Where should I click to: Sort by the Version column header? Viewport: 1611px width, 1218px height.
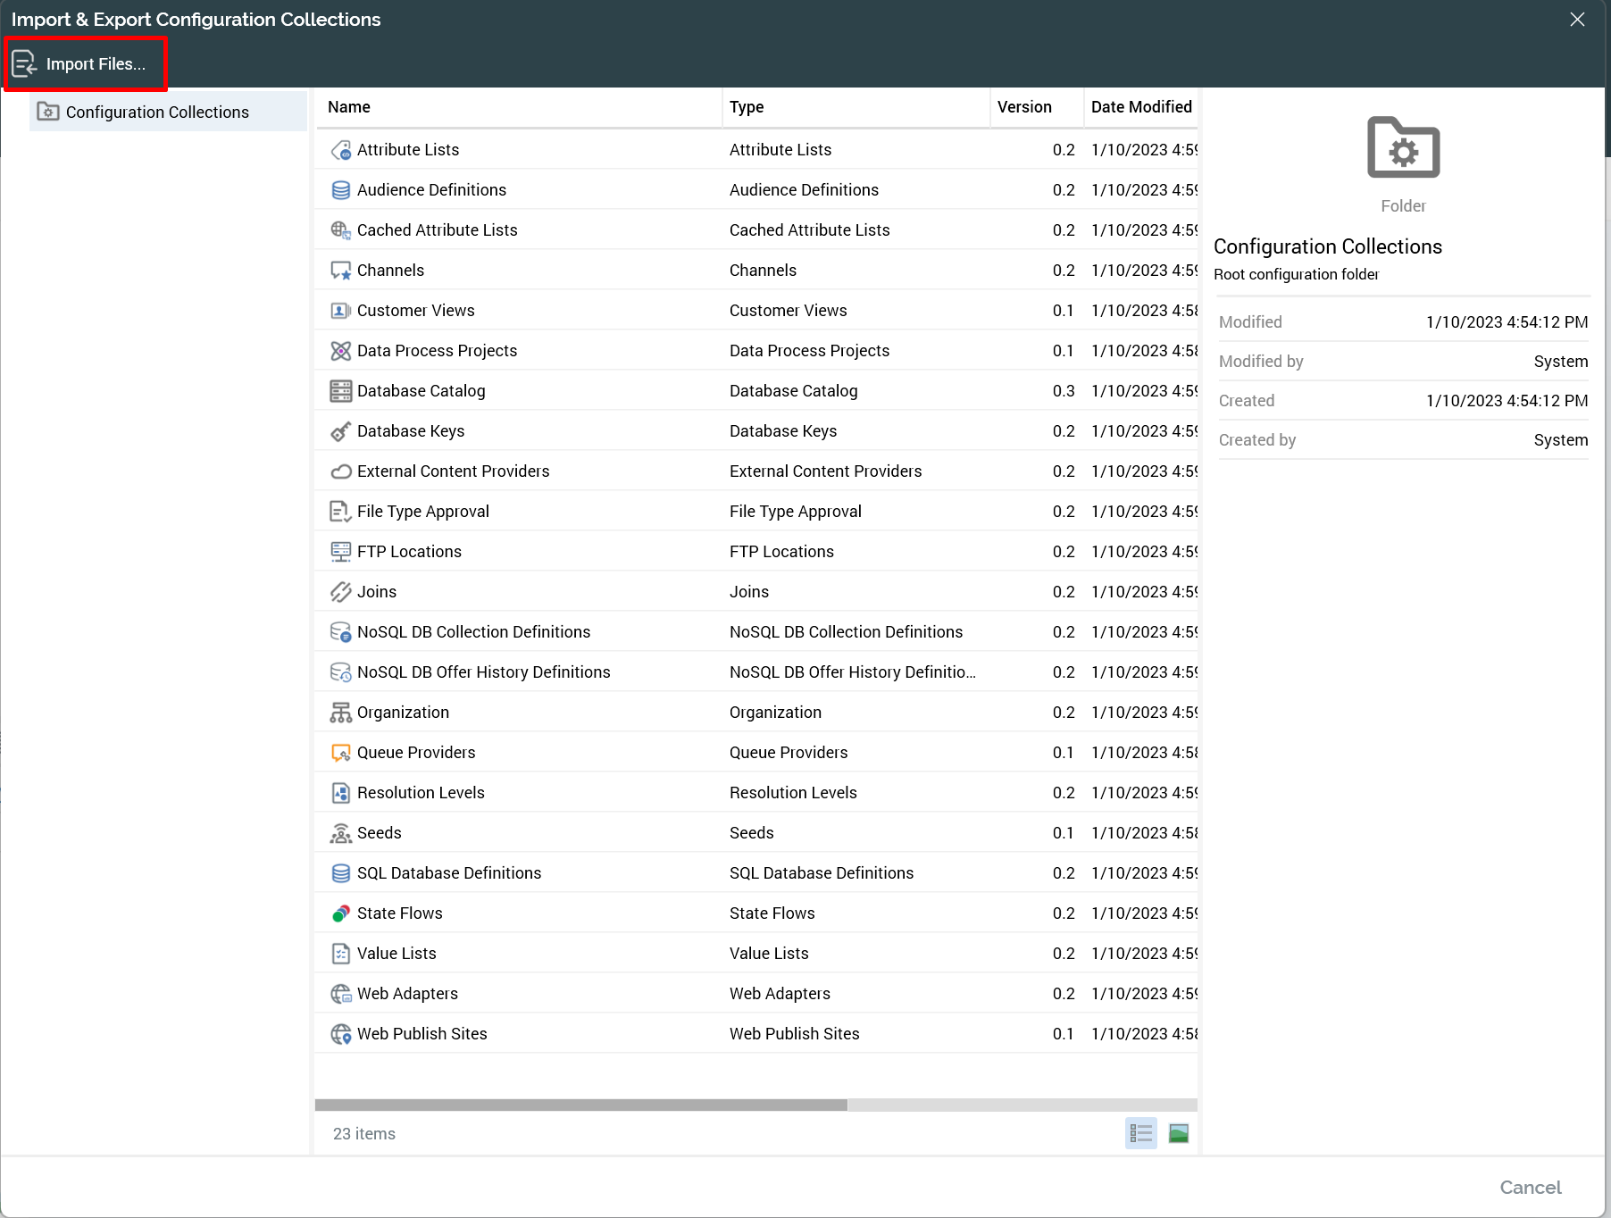pyautogui.click(x=1024, y=107)
